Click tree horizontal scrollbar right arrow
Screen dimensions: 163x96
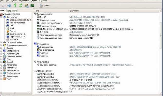[30, 93]
